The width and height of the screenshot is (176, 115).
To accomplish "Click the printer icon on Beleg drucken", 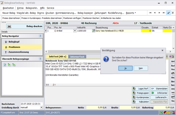I will coord(9,27).
